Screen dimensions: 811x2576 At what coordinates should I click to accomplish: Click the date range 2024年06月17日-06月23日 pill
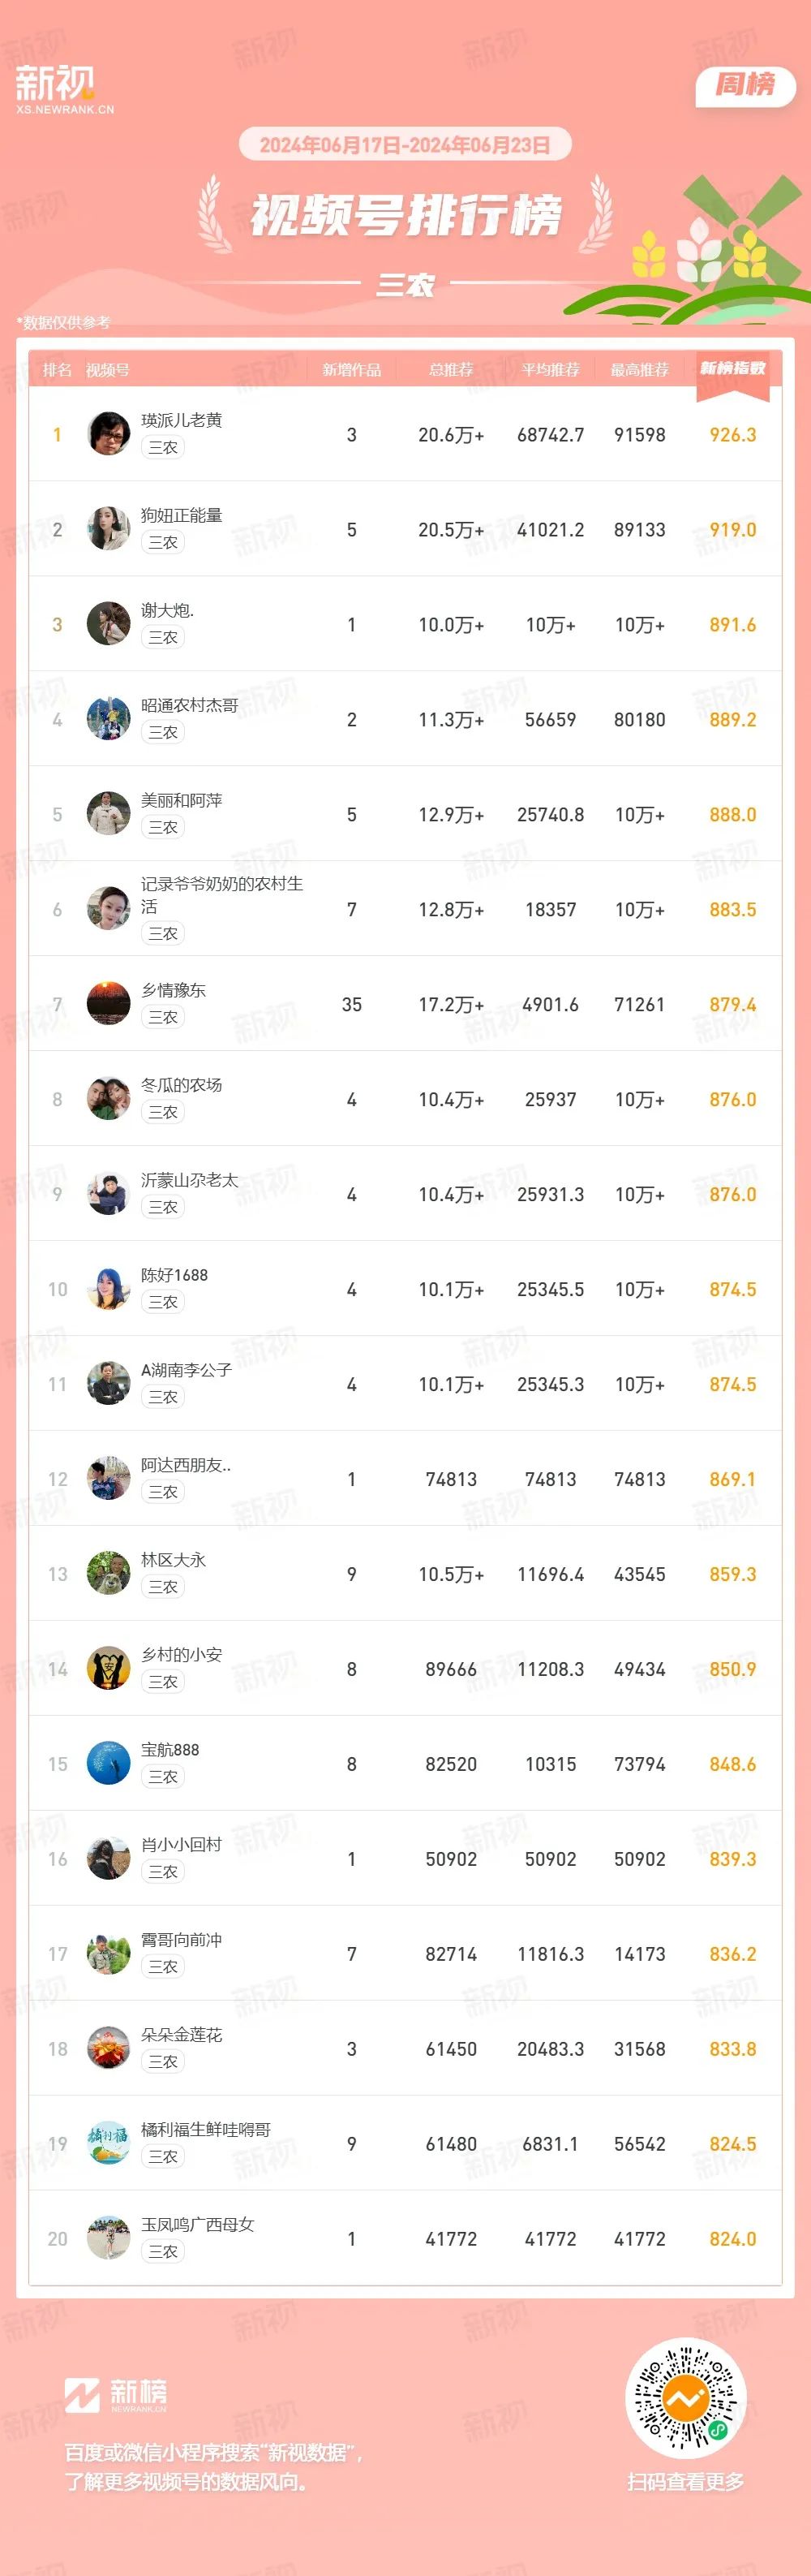[405, 145]
